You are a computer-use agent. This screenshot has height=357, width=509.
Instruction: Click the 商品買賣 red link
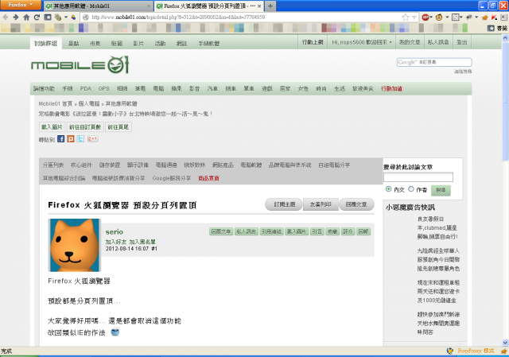click(x=208, y=178)
